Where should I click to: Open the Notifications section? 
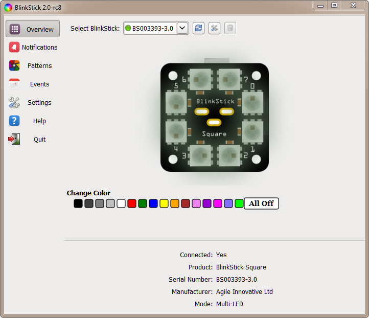click(x=33, y=48)
